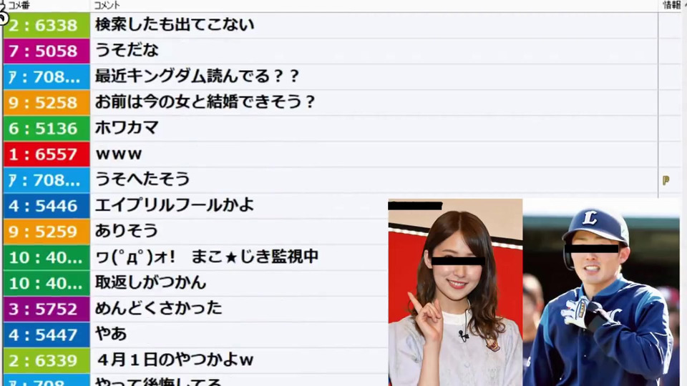Click the magenta user badge 7 : 5058
The width and height of the screenshot is (687, 386).
point(46,51)
